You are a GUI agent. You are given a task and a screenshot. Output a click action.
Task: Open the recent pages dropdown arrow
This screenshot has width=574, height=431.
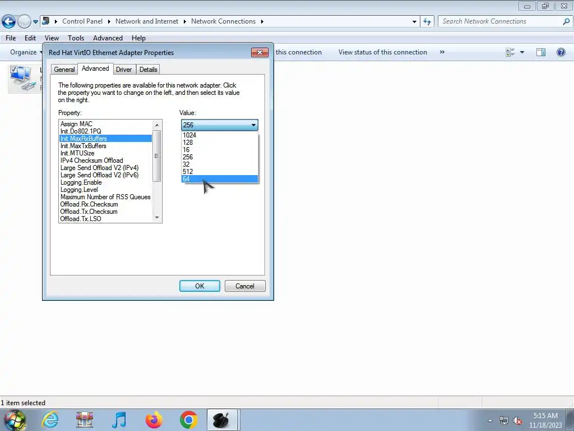point(35,22)
